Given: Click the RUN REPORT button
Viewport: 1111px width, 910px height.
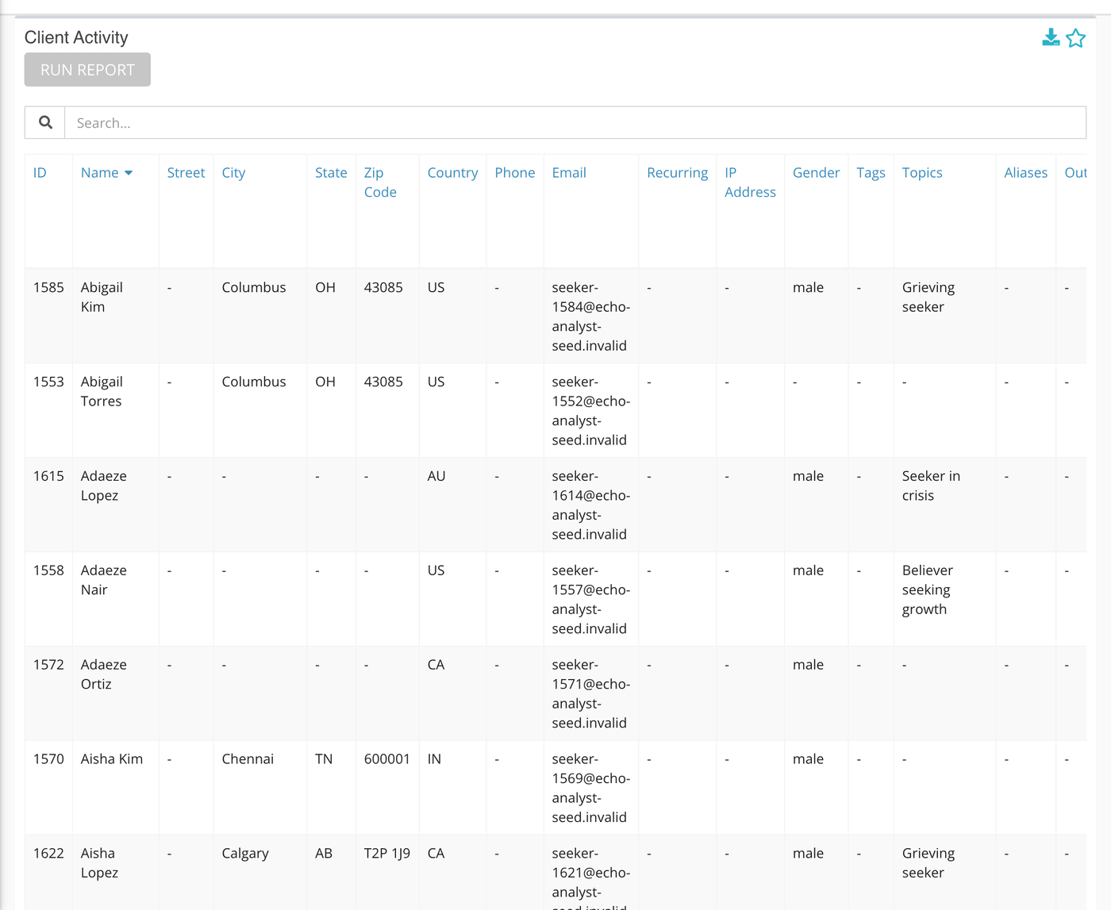Looking at the screenshot, I should [x=87, y=70].
